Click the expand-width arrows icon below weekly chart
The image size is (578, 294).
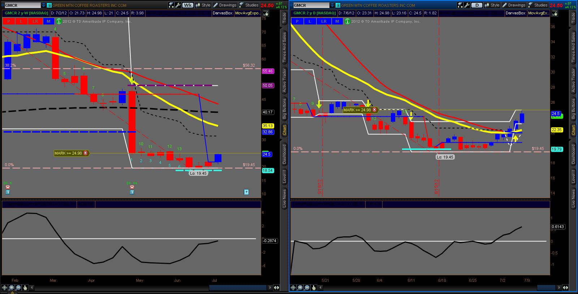(277, 288)
